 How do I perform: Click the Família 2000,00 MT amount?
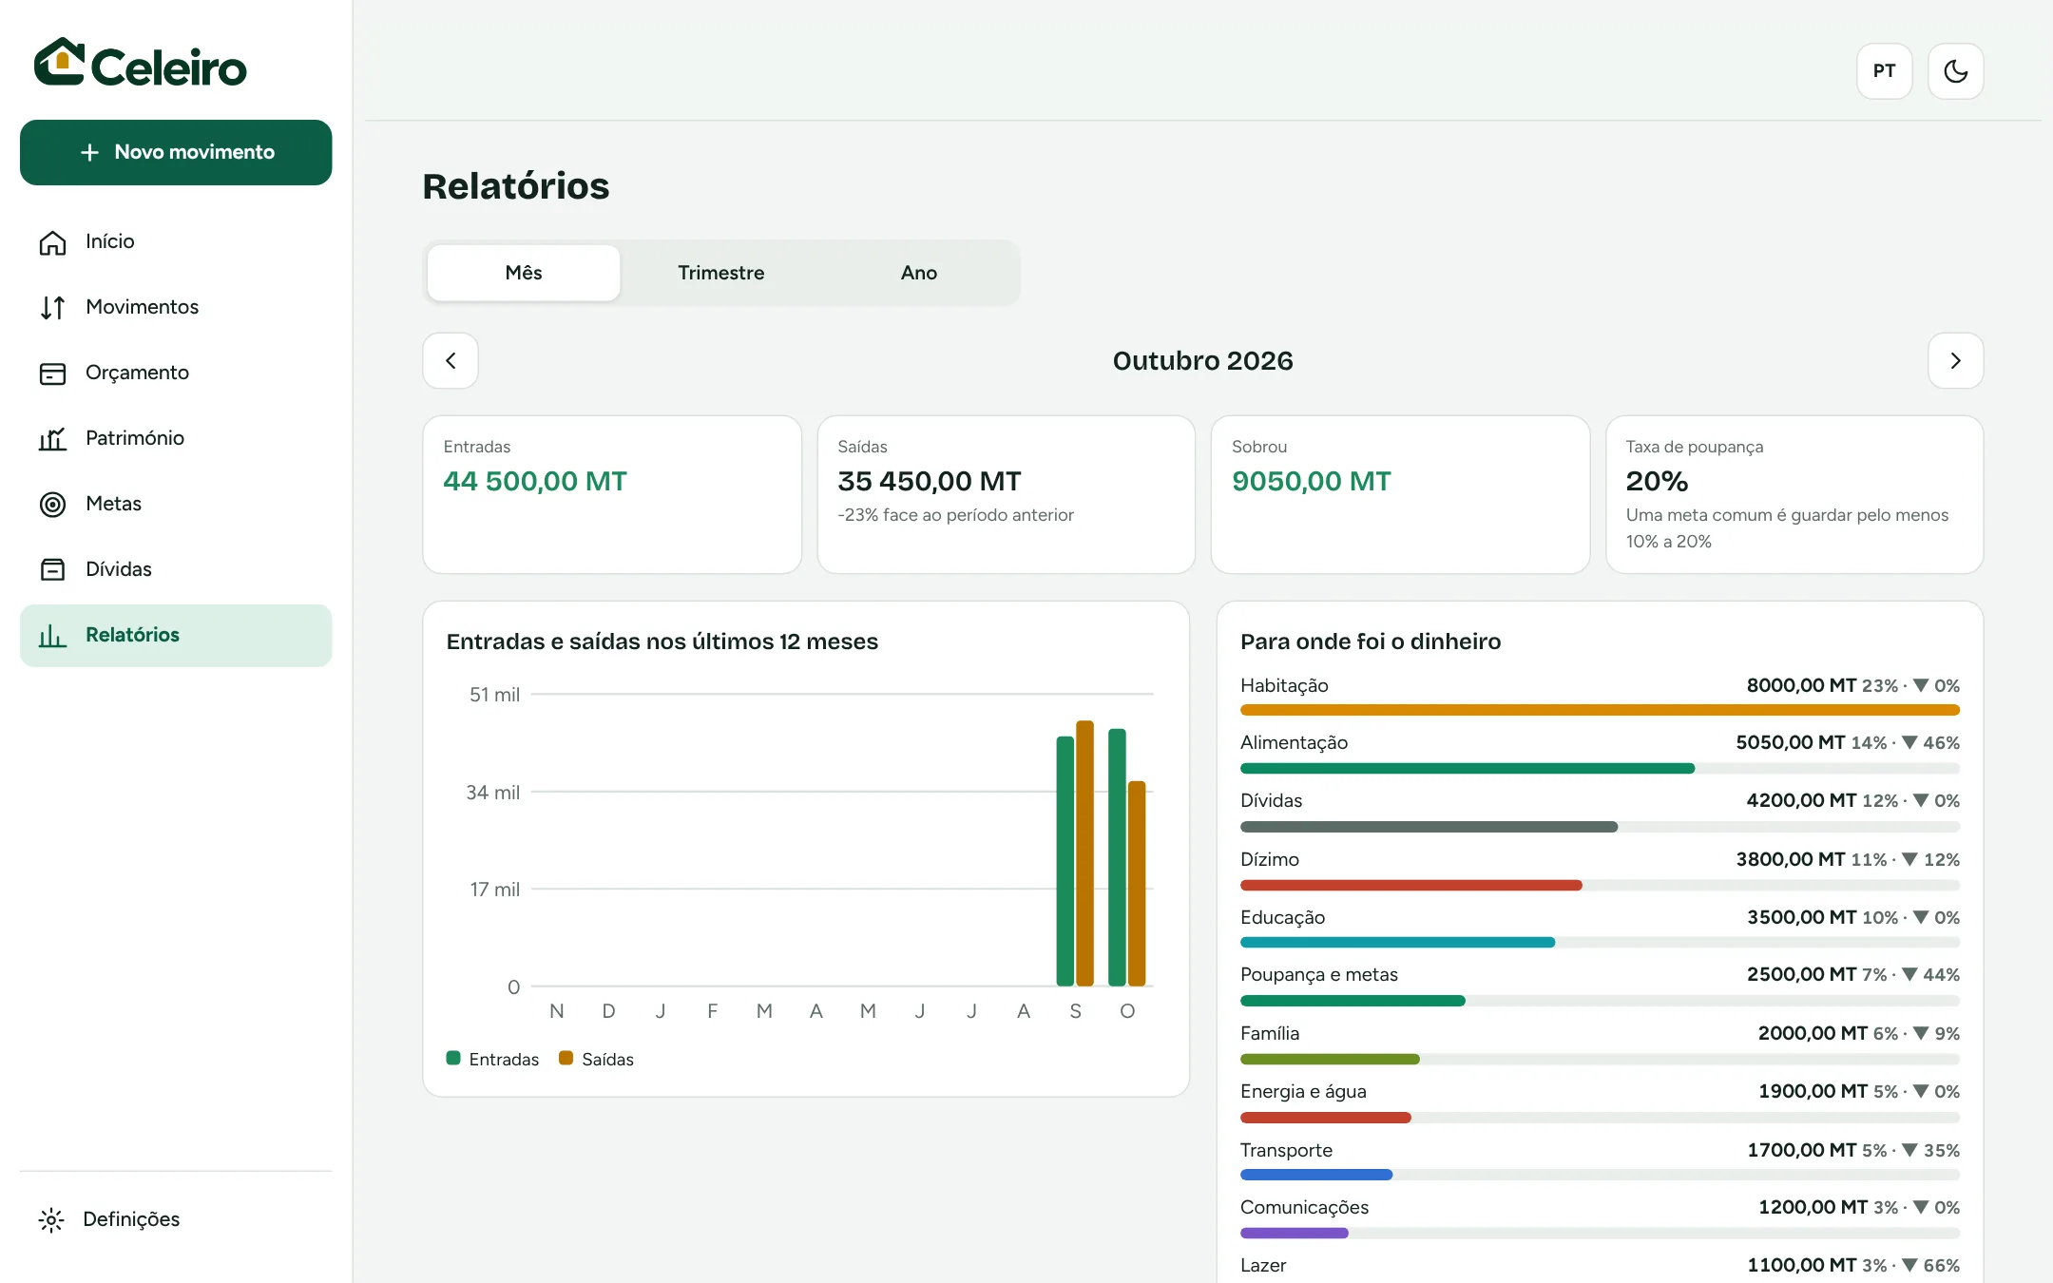1813,1034
